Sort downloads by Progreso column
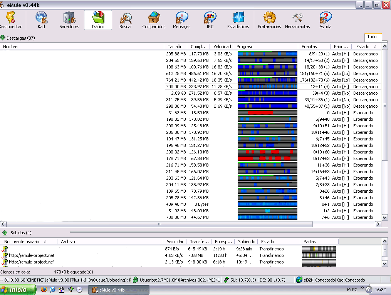The height and width of the screenshot is (295, 391). (265, 47)
